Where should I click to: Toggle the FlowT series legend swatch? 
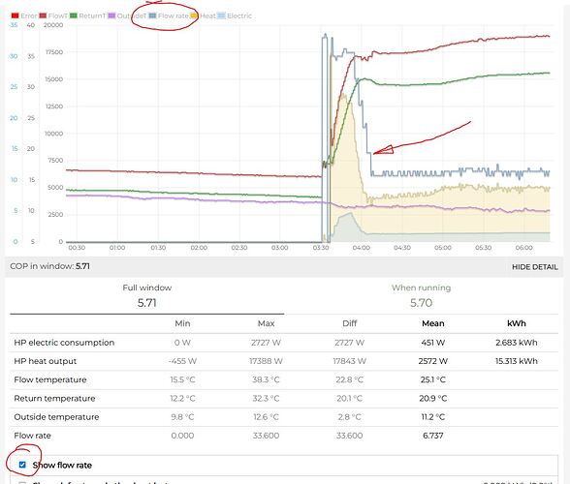(43, 15)
